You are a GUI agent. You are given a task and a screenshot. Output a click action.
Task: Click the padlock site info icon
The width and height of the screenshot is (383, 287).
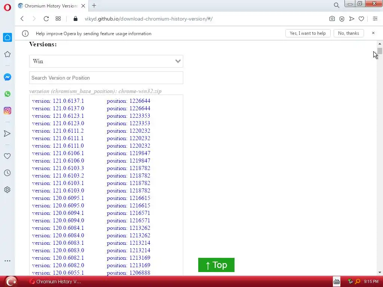tap(76, 19)
